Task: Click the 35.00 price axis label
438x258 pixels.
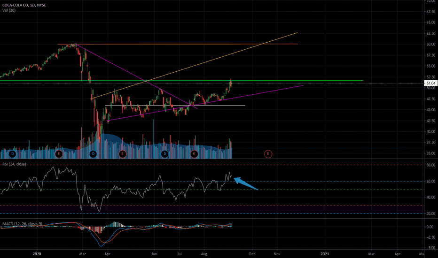Action: [430, 153]
